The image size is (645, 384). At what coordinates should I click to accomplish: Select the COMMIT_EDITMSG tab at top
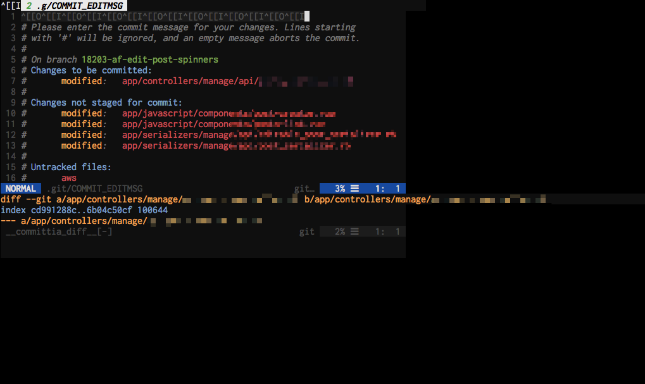pos(74,5)
